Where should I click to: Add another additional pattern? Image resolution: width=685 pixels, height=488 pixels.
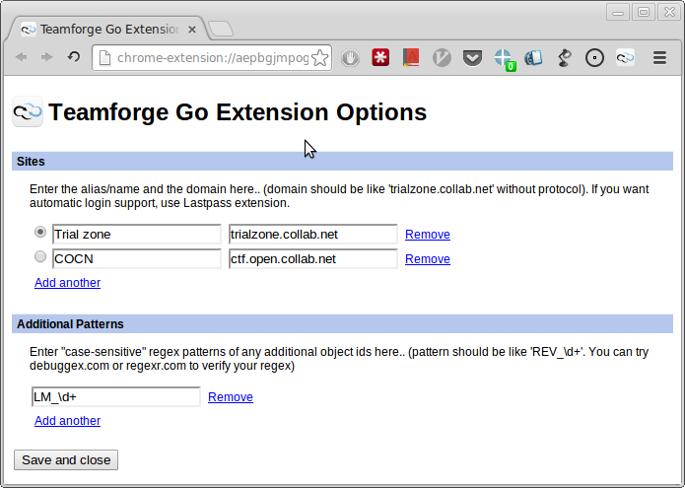coord(67,421)
